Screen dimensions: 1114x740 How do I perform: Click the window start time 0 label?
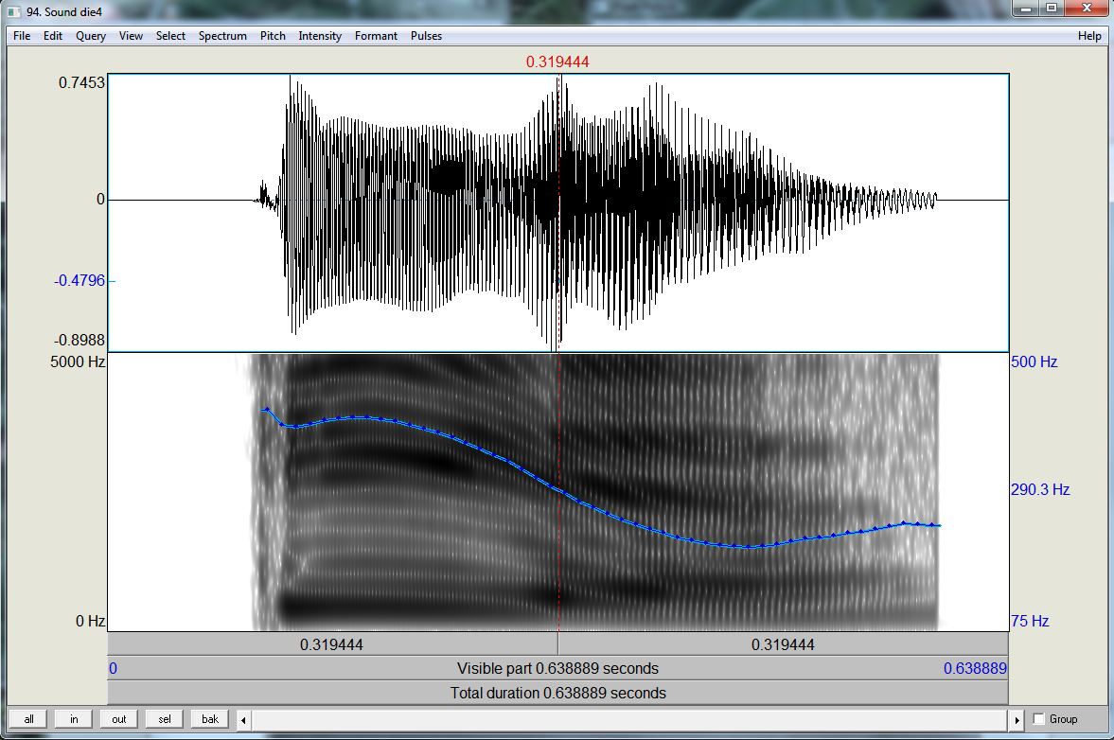(x=113, y=668)
